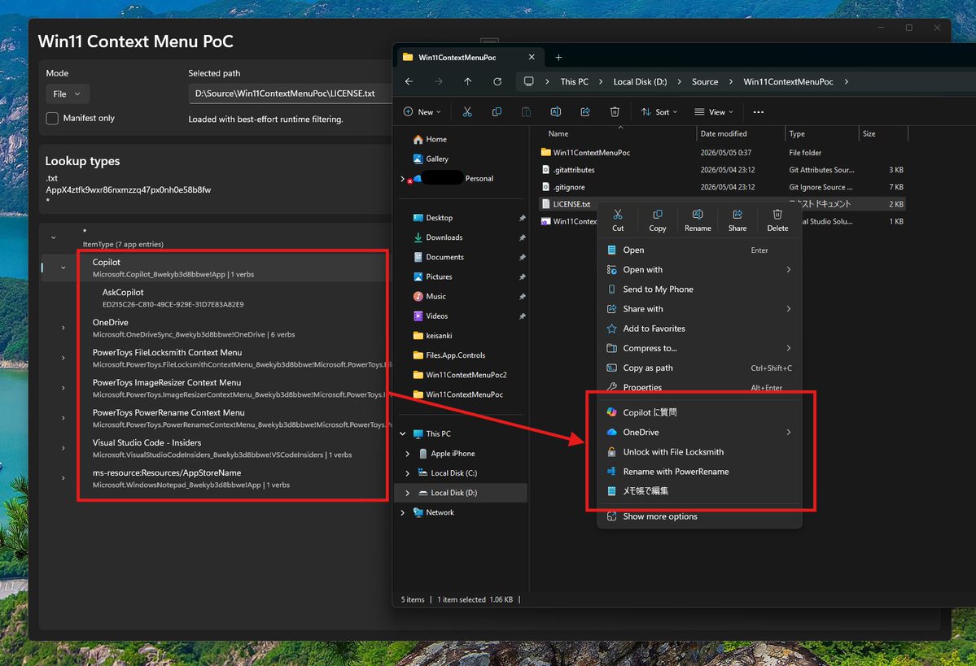Viewport: 976px width, 666px height.
Task: Expand Network in navigation pane
Action: point(403,512)
